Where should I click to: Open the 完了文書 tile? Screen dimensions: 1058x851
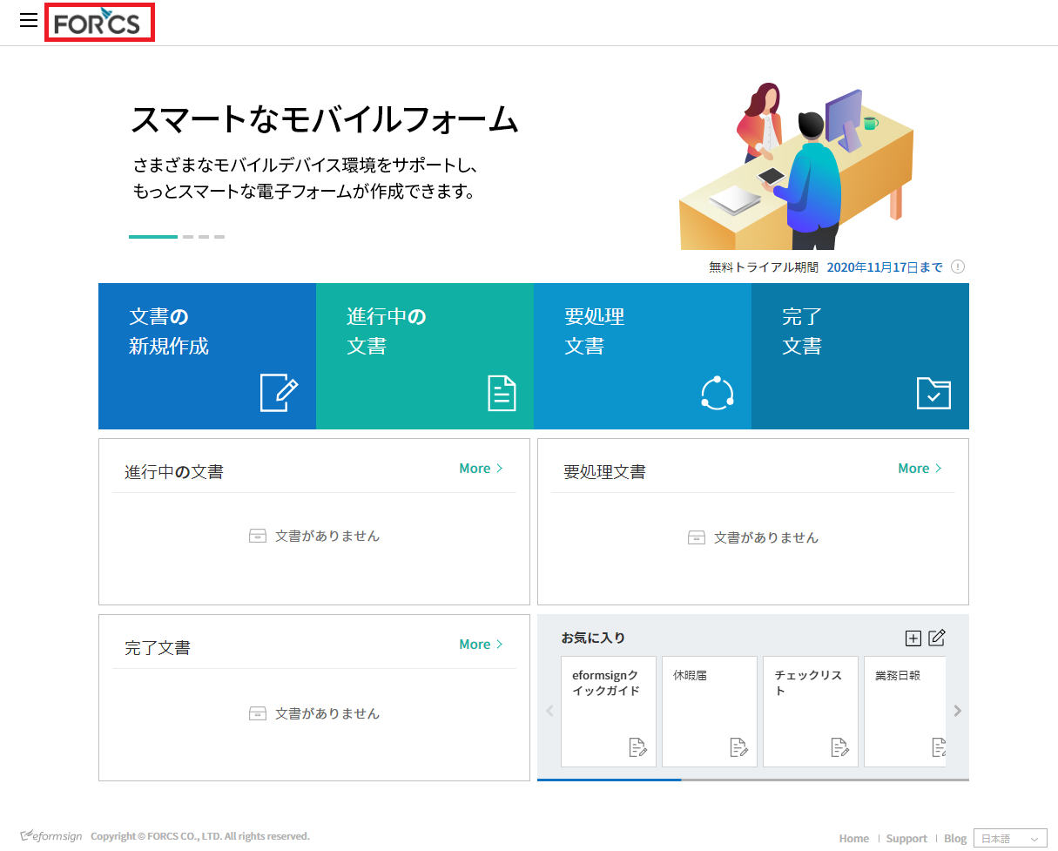860,355
